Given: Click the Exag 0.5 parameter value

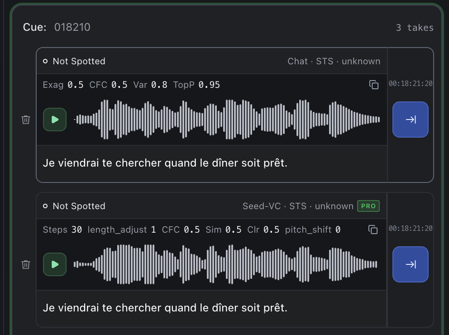Looking at the screenshot, I should pos(63,85).
